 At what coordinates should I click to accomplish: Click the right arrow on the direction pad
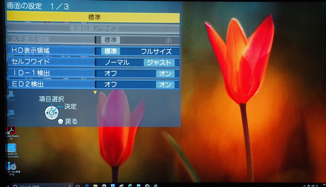coord(56,113)
